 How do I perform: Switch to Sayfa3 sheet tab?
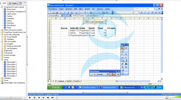click(77, 81)
